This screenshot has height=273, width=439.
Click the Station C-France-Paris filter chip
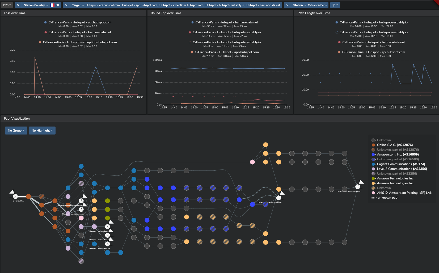point(310,5)
